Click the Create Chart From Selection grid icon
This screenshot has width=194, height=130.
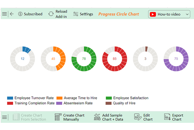point(16,117)
